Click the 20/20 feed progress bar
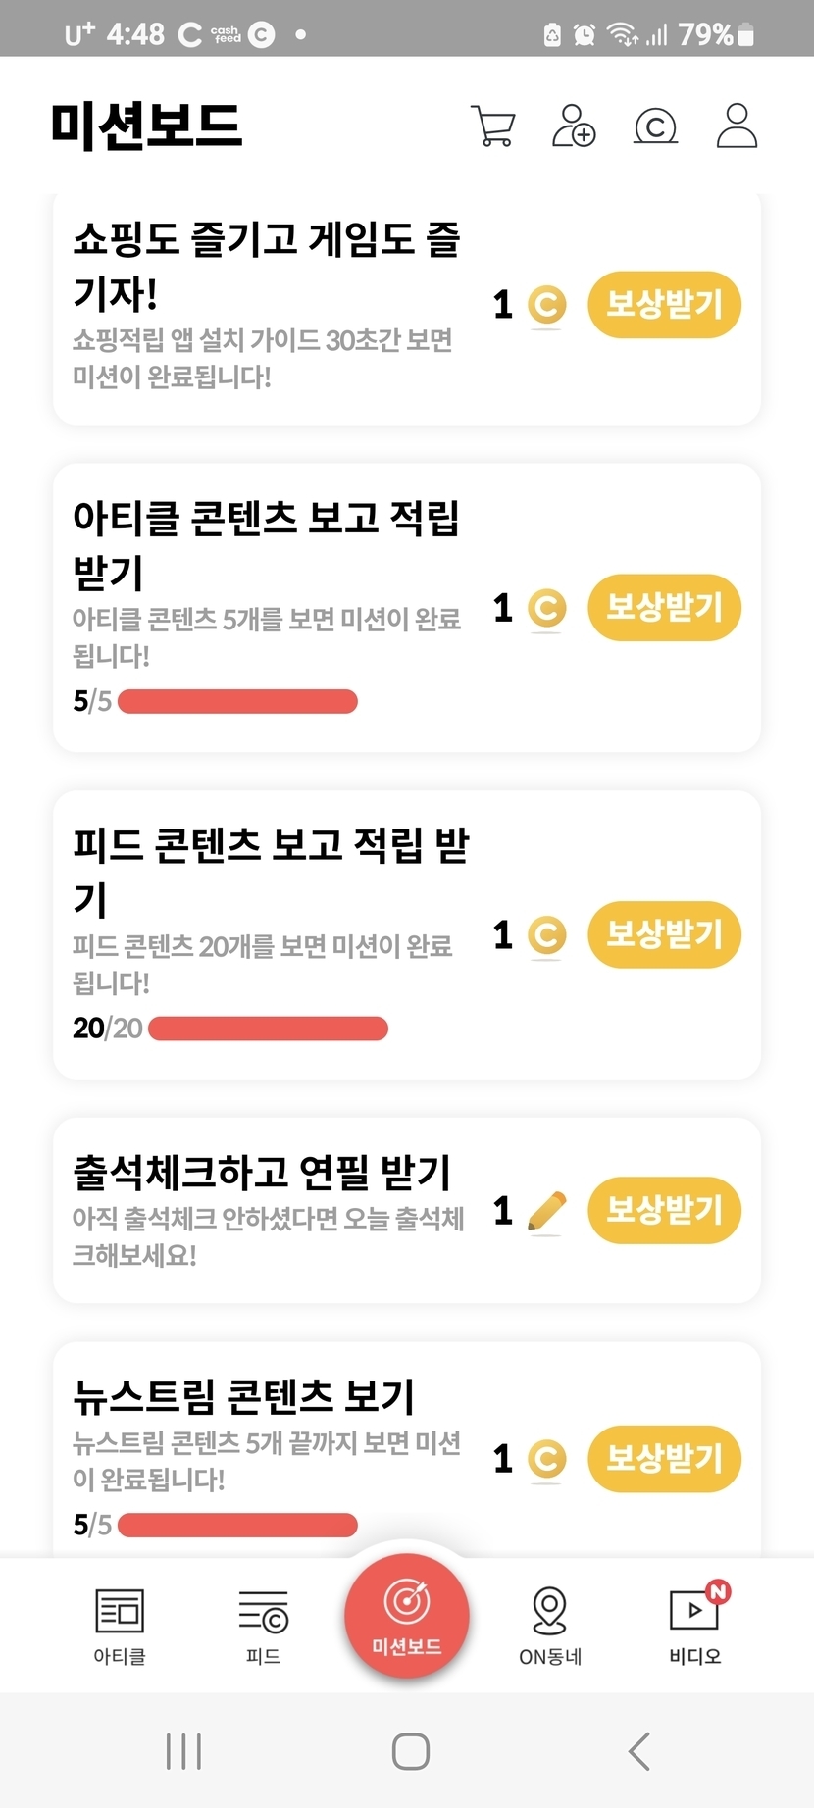Viewport: 814px width, 1808px height. pyautogui.click(x=268, y=1029)
